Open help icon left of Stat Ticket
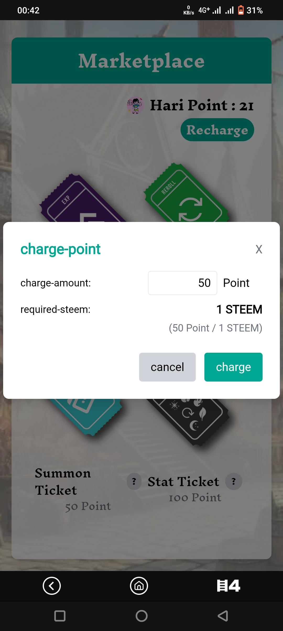This screenshot has width=283, height=631. click(x=134, y=481)
